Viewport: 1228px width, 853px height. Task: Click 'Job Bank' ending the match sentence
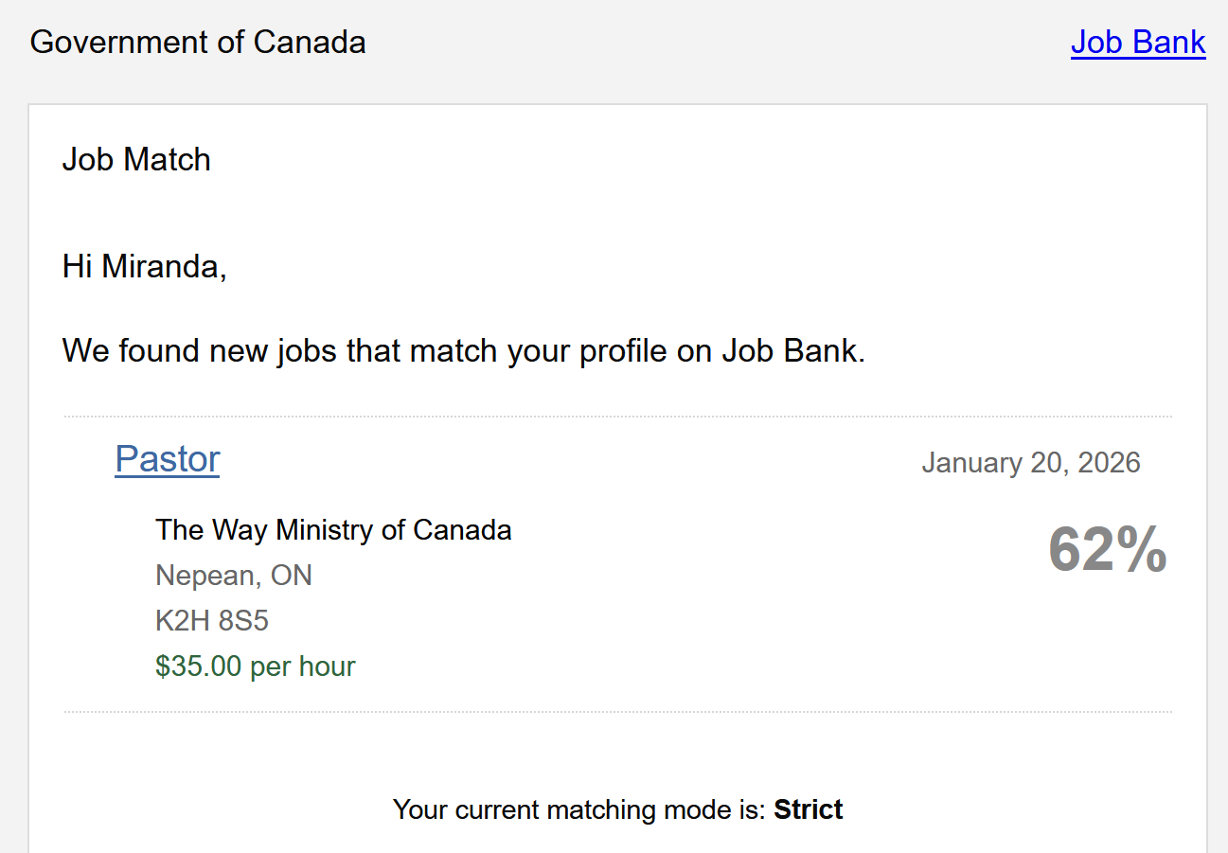[792, 351]
